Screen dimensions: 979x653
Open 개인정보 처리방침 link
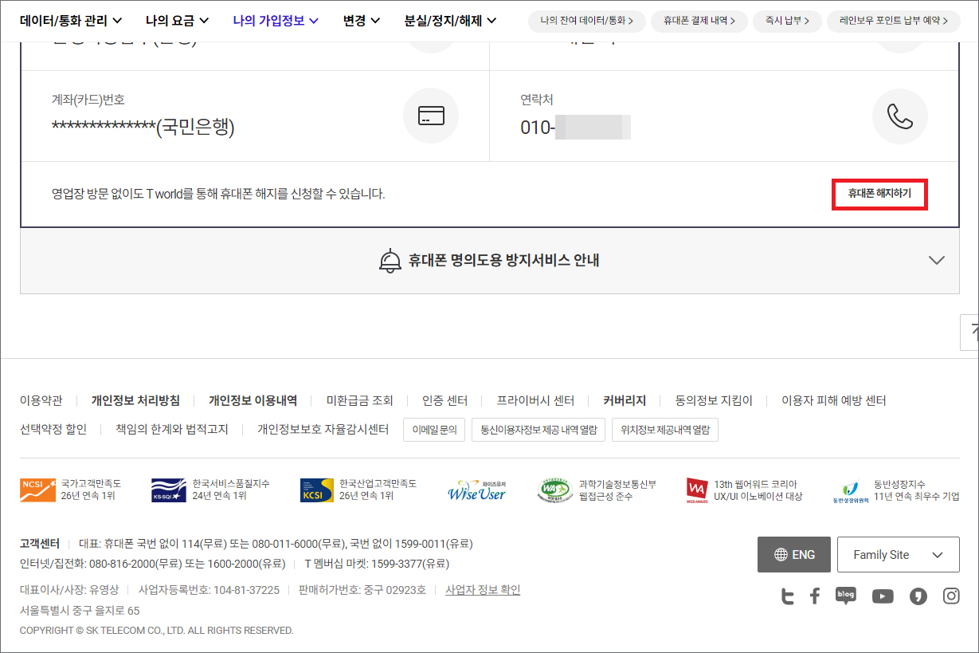tap(135, 400)
